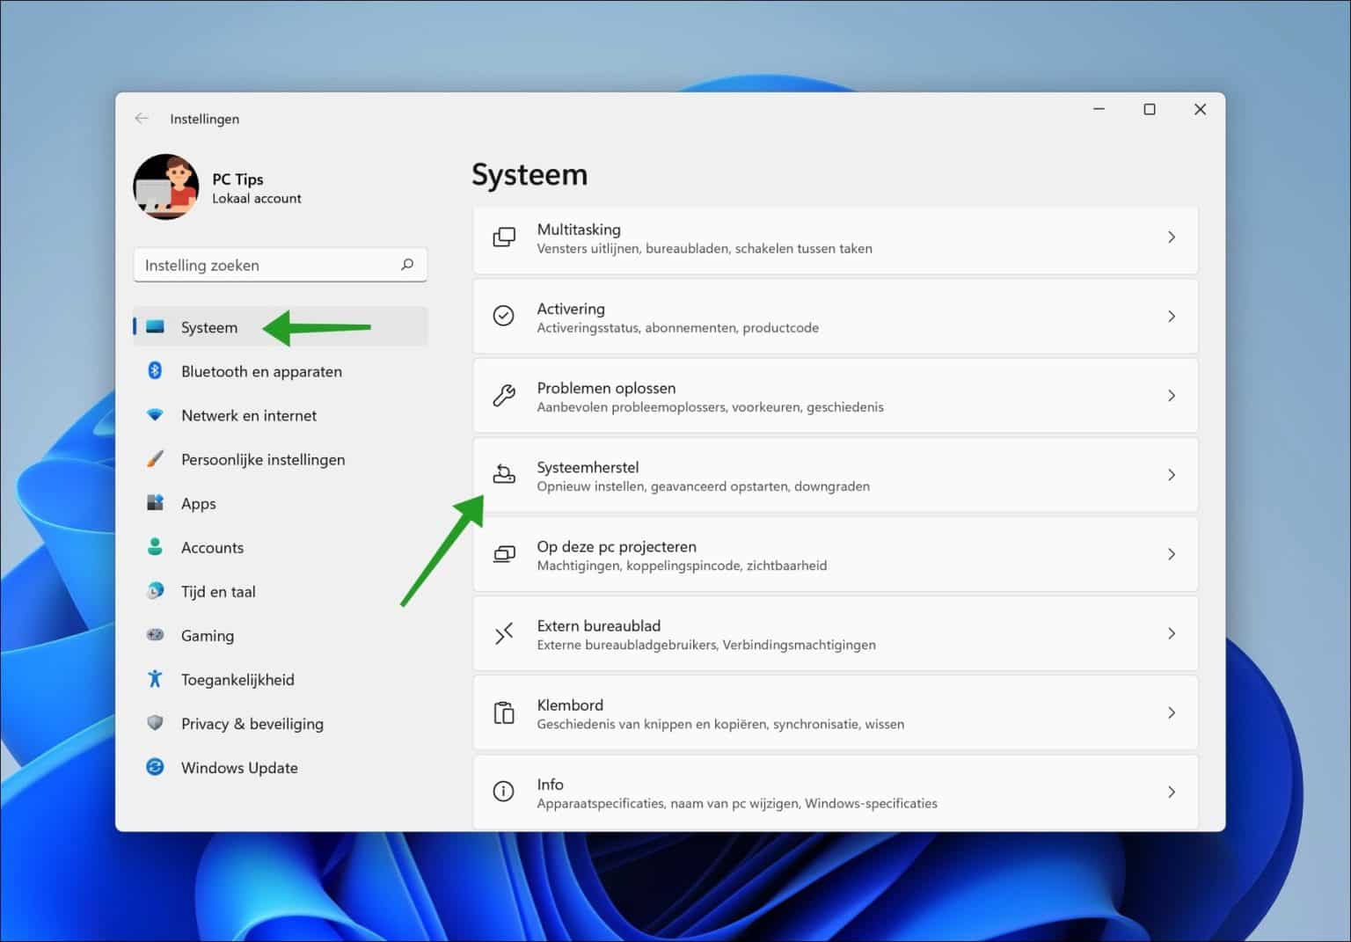1351x942 pixels.
Task: Open Bluetooth en apparaten via its icon
Action: (x=155, y=371)
